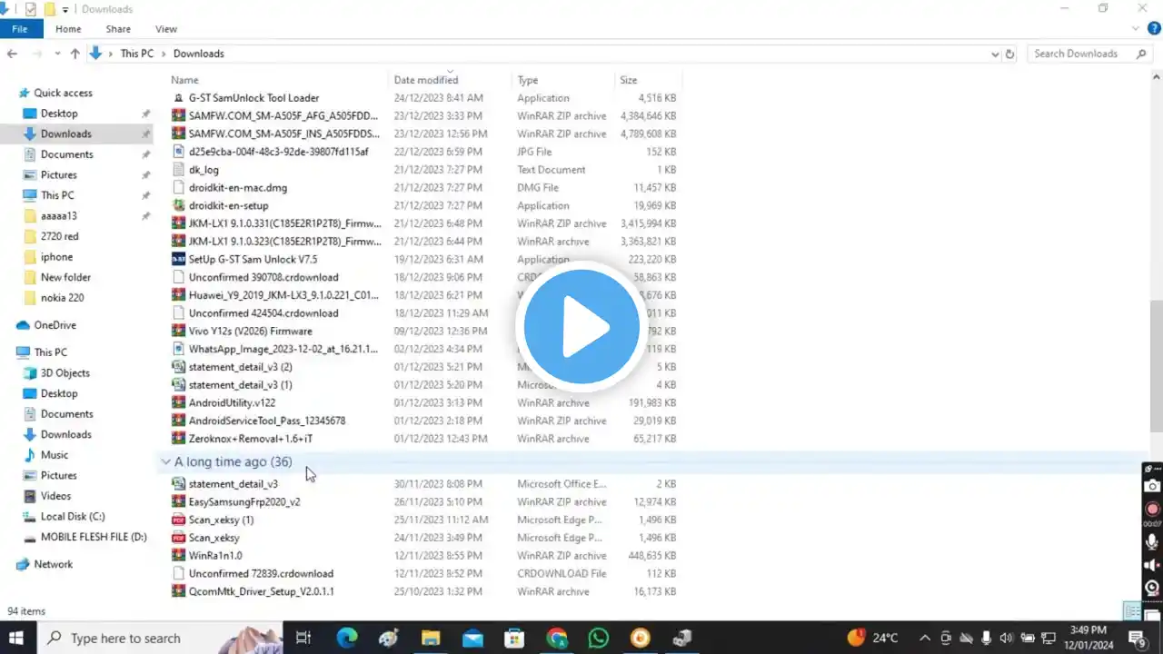Open 3D Objects under This PC
This screenshot has height=654, width=1163.
click(x=65, y=373)
